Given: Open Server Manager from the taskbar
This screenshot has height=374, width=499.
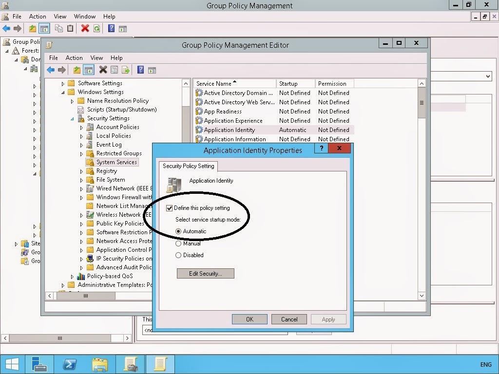Looking at the screenshot, I should [x=39, y=364].
